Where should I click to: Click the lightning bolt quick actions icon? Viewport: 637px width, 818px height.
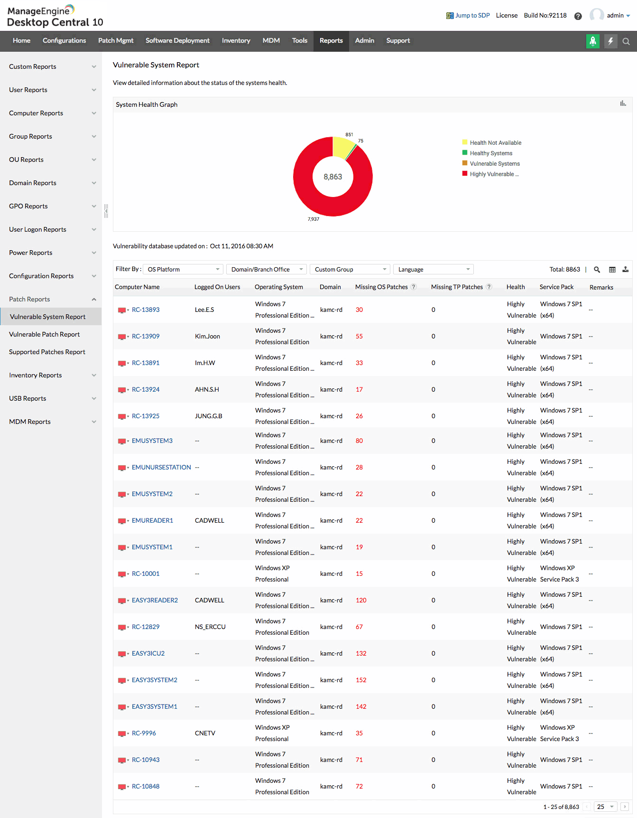point(611,41)
